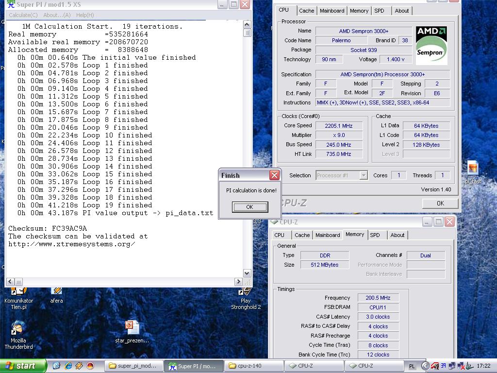This screenshot has width=497, height=373.
Task: Activate the first CPU-Z taskbar button
Action: [x=314, y=366]
